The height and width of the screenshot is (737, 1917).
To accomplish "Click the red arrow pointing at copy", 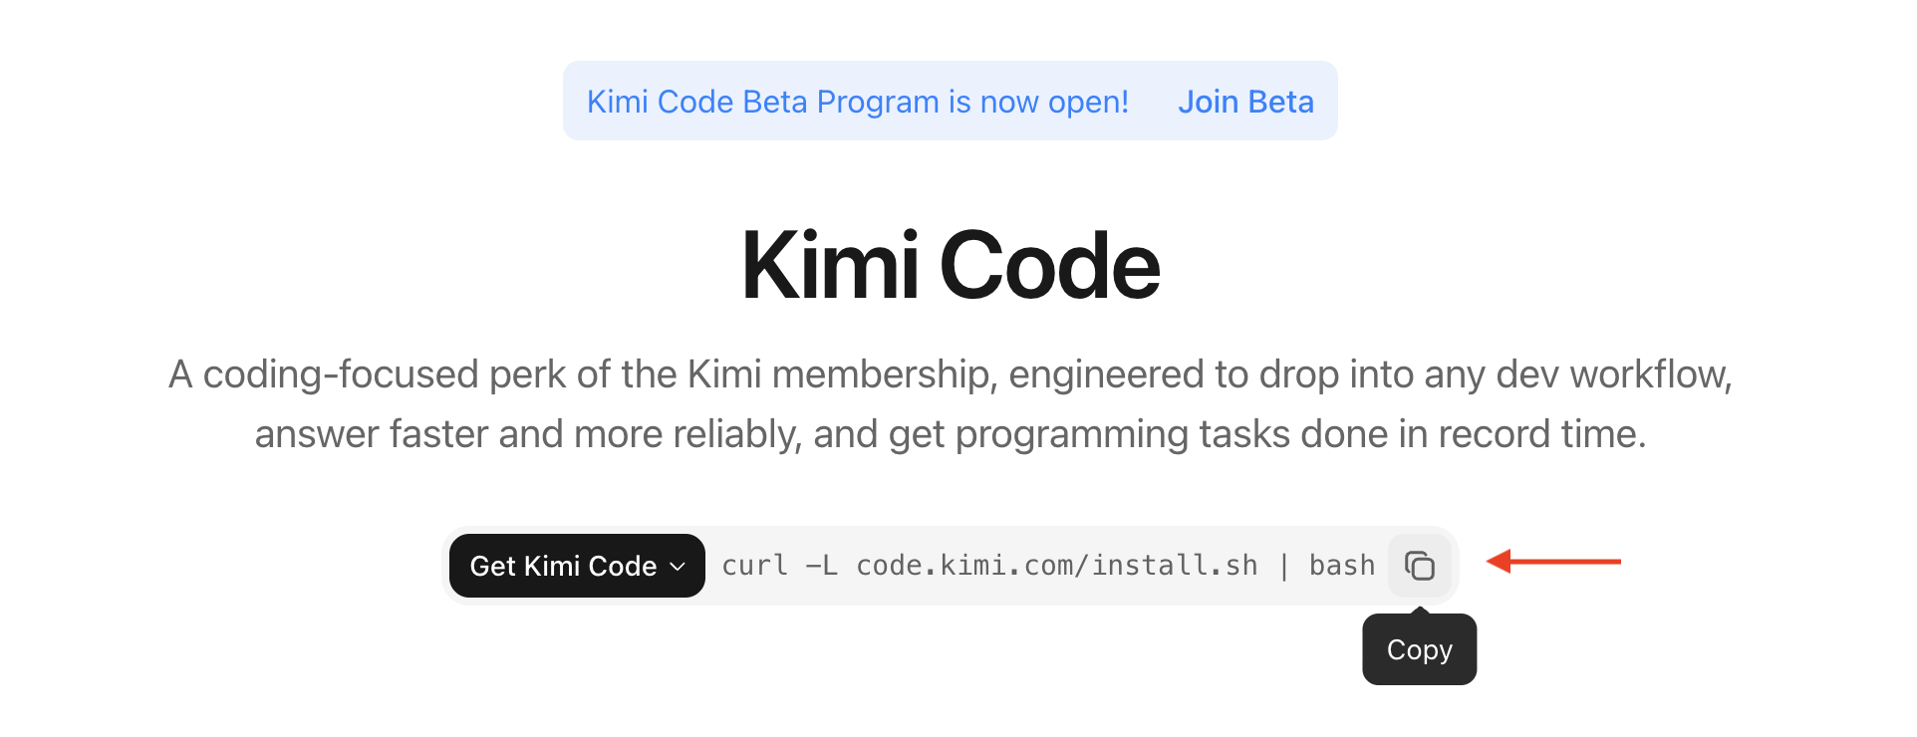I will 1552,562.
